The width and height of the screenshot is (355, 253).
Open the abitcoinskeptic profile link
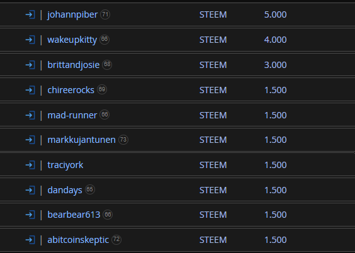point(78,240)
